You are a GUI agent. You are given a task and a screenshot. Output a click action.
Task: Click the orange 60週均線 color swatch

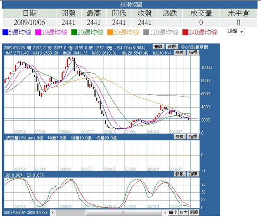tap(110, 32)
